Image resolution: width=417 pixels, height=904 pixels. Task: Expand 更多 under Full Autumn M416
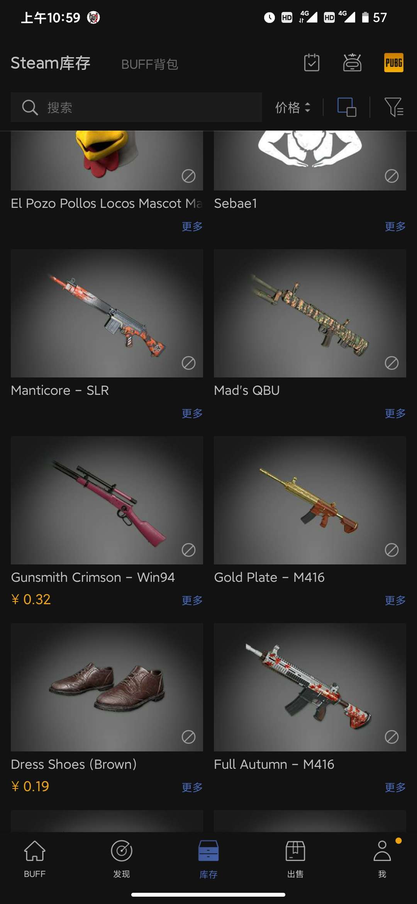pos(395,787)
